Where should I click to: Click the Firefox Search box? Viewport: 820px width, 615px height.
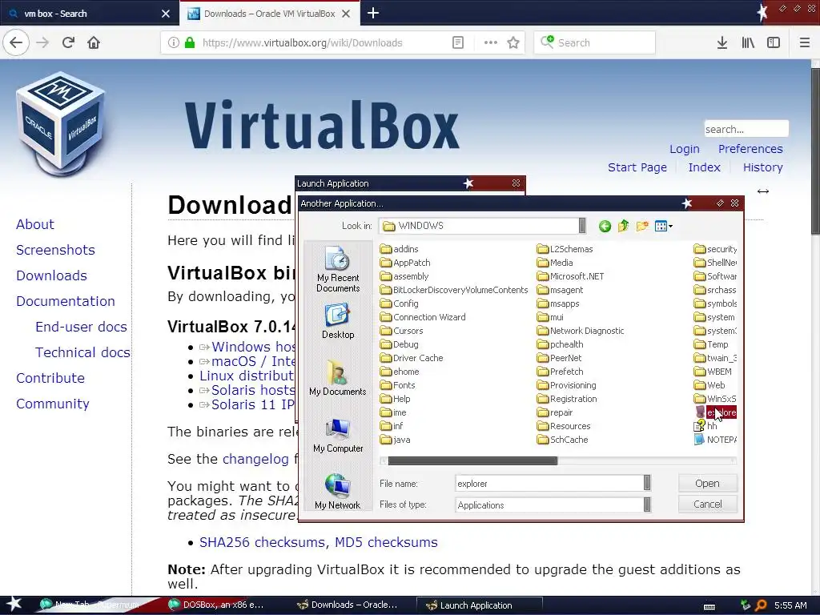pyautogui.click(x=595, y=42)
